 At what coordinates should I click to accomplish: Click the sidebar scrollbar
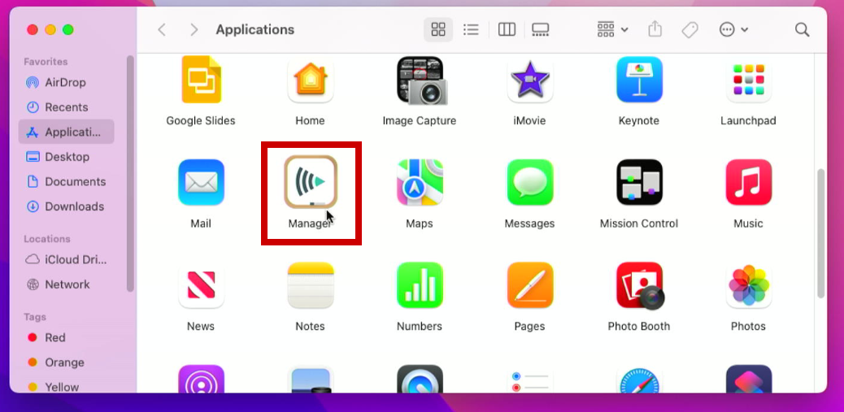[x=130, y=173]
